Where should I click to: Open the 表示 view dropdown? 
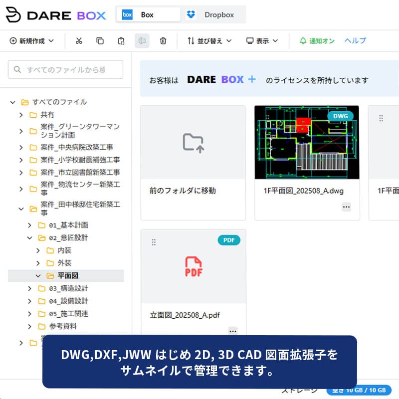click(262, 41)
